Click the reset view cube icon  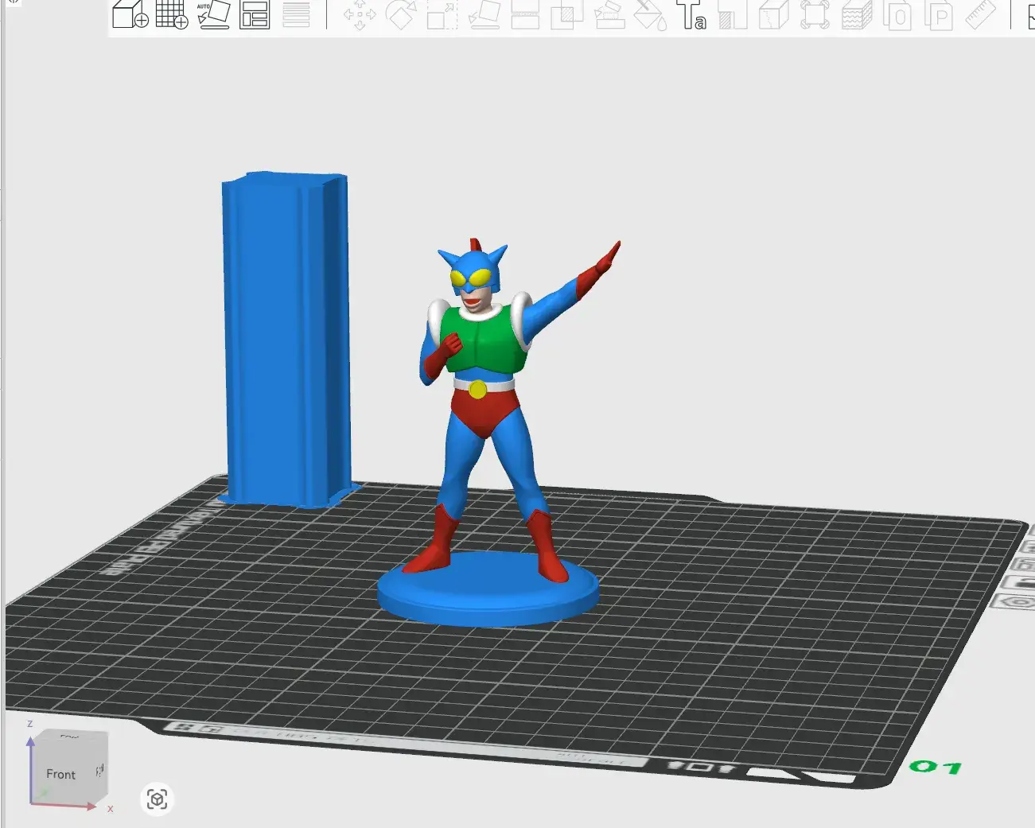[157, 799]
